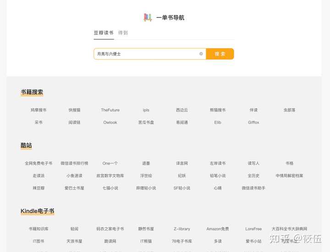Open 78电子书库

[182, 241]
